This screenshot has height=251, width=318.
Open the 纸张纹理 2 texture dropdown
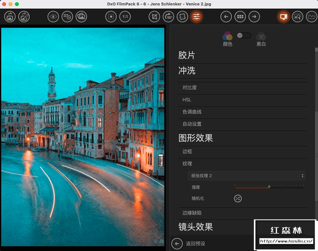pyautogui.click(x=246, y=175)
